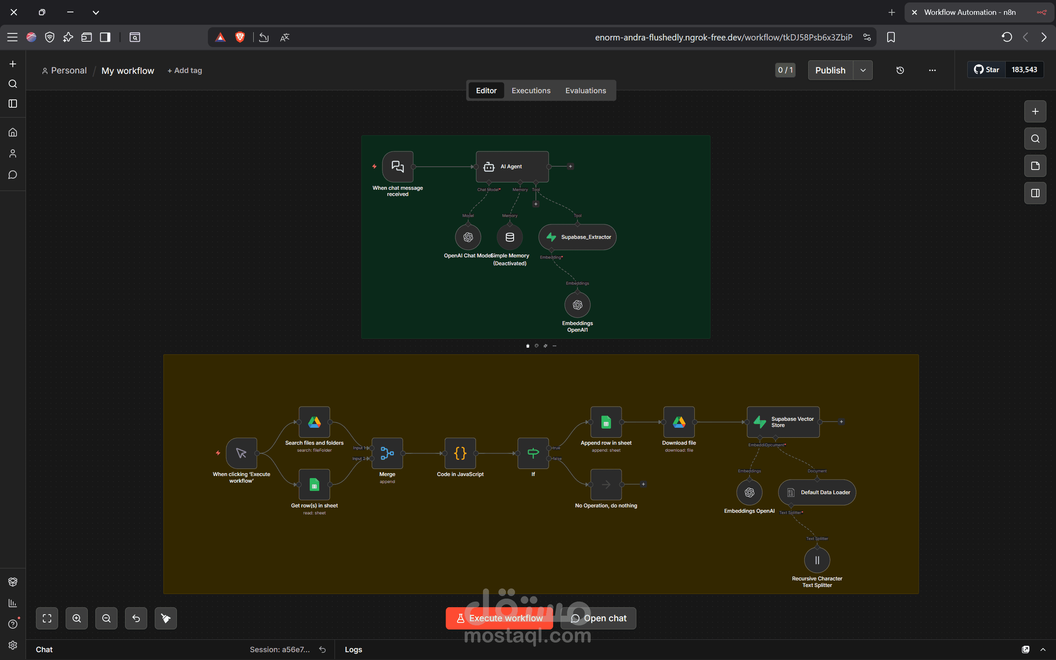Select the Supabase_Extractor tool node
Viewport: 1056px width, 660px height.
[577, 237]
